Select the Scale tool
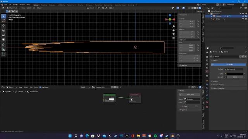 click(x=3, y=35)
